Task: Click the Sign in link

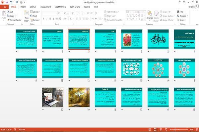Action: pyautogui.click(x=192, y=7)
